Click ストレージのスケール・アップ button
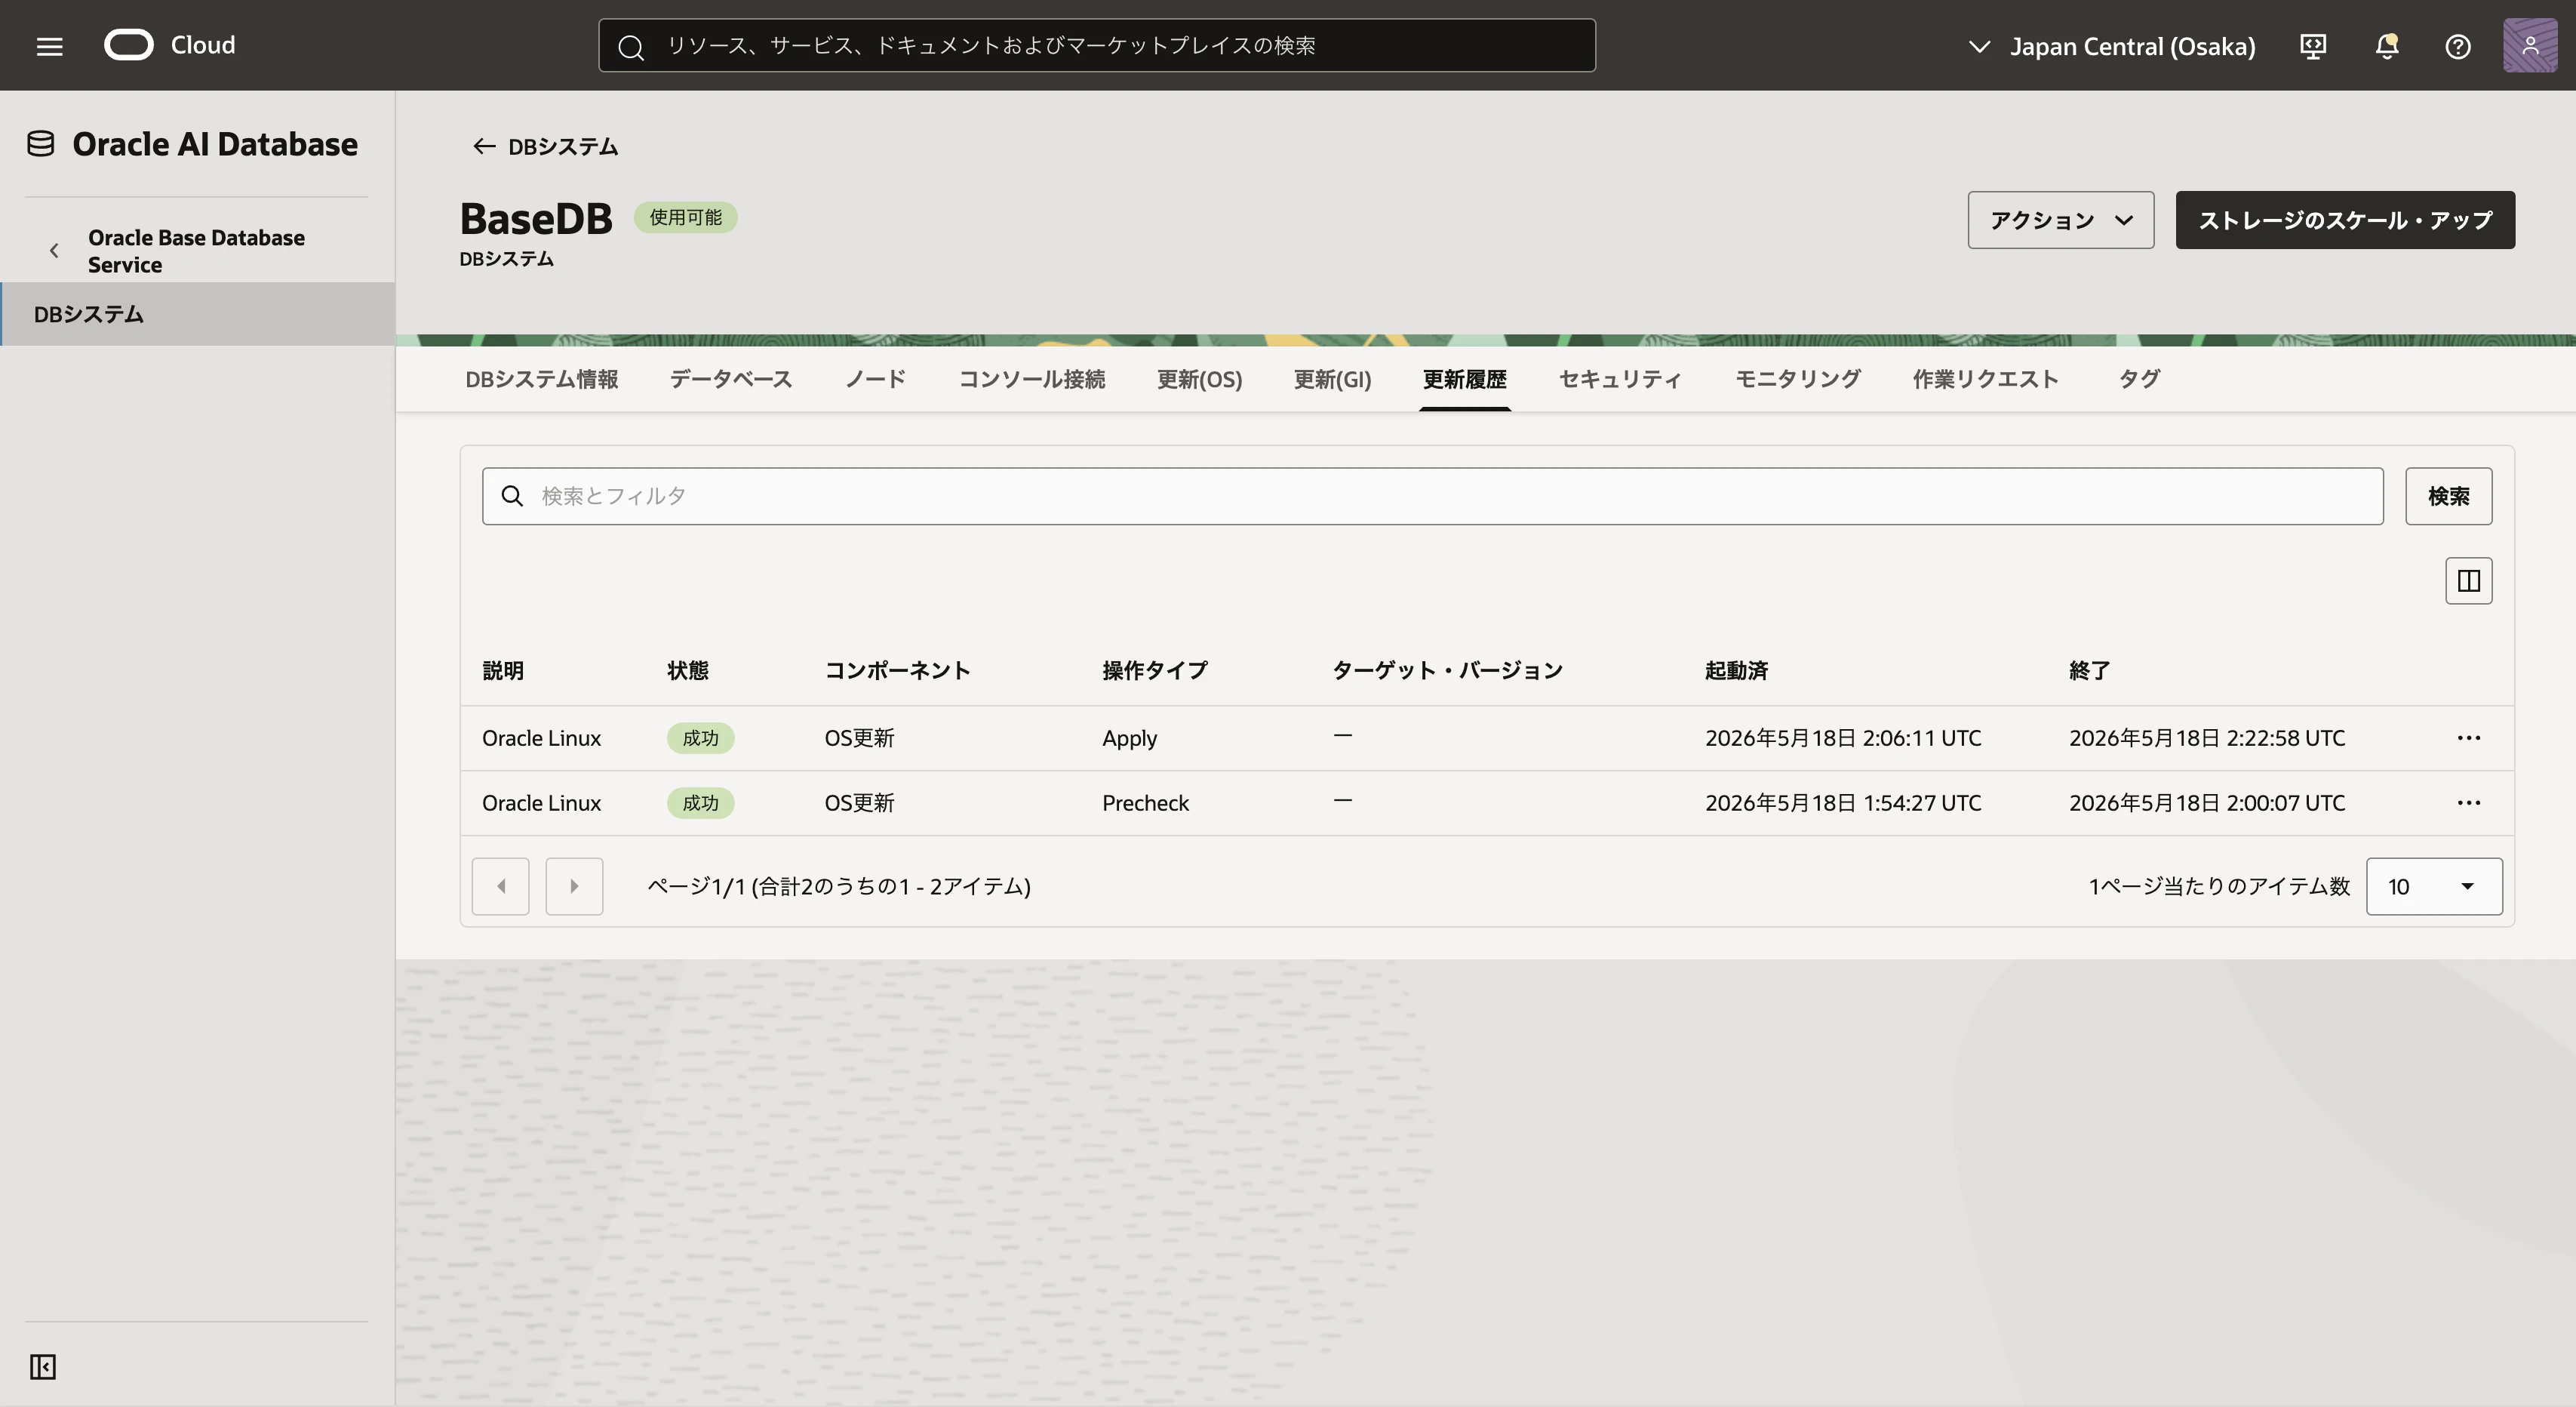Image resolution: width=2576 pixels, height=1407 pixels. (2345, 220)
